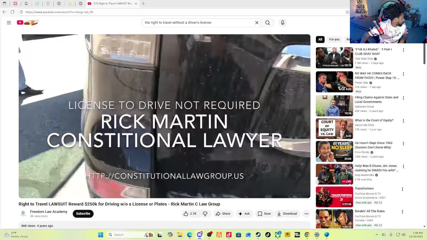
Task: Open T-Pain Club Shay Shay video thumbnail
Action: (x=334, y=58)
